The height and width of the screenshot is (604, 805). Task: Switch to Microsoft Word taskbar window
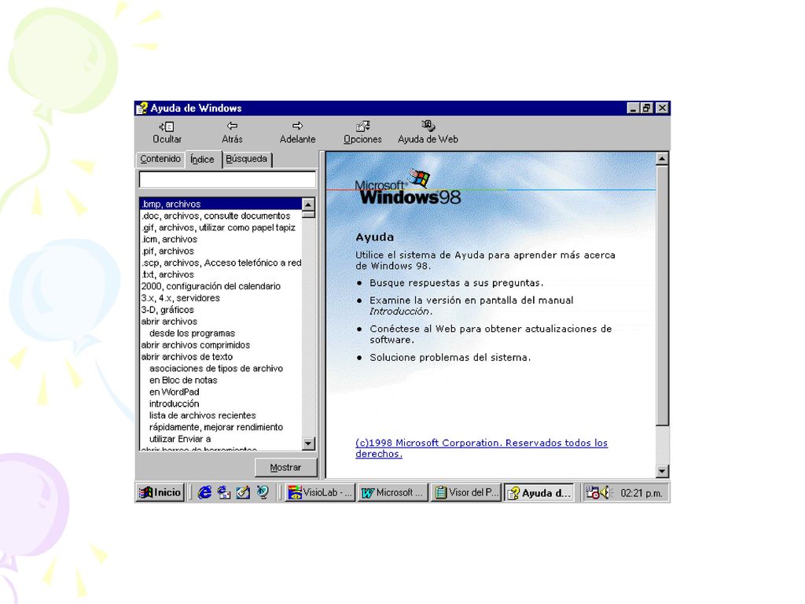[x=393, y=492]
